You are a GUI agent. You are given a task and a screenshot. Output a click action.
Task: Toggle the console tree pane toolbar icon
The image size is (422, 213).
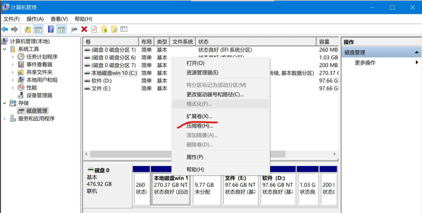(x=38, y=30)
